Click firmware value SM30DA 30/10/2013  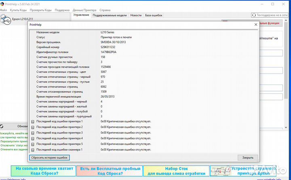(113, 42)
